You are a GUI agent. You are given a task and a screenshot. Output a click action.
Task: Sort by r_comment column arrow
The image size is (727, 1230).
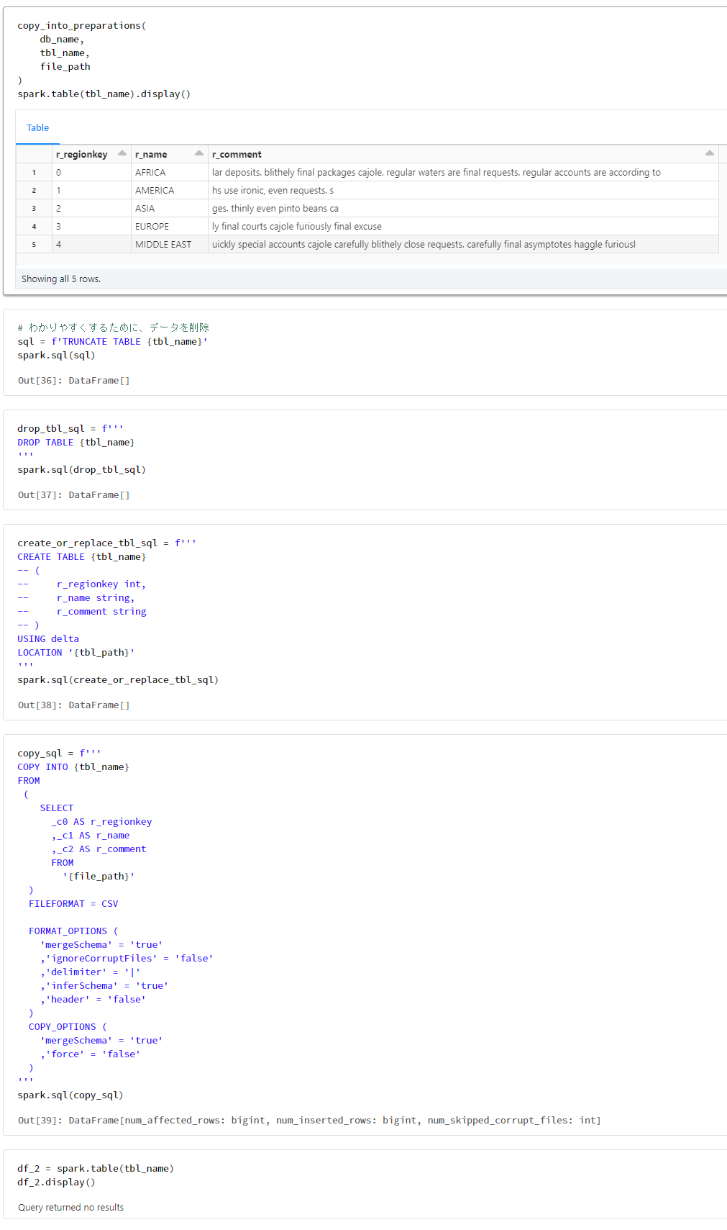pyautogui.click(x=710, y=153)
